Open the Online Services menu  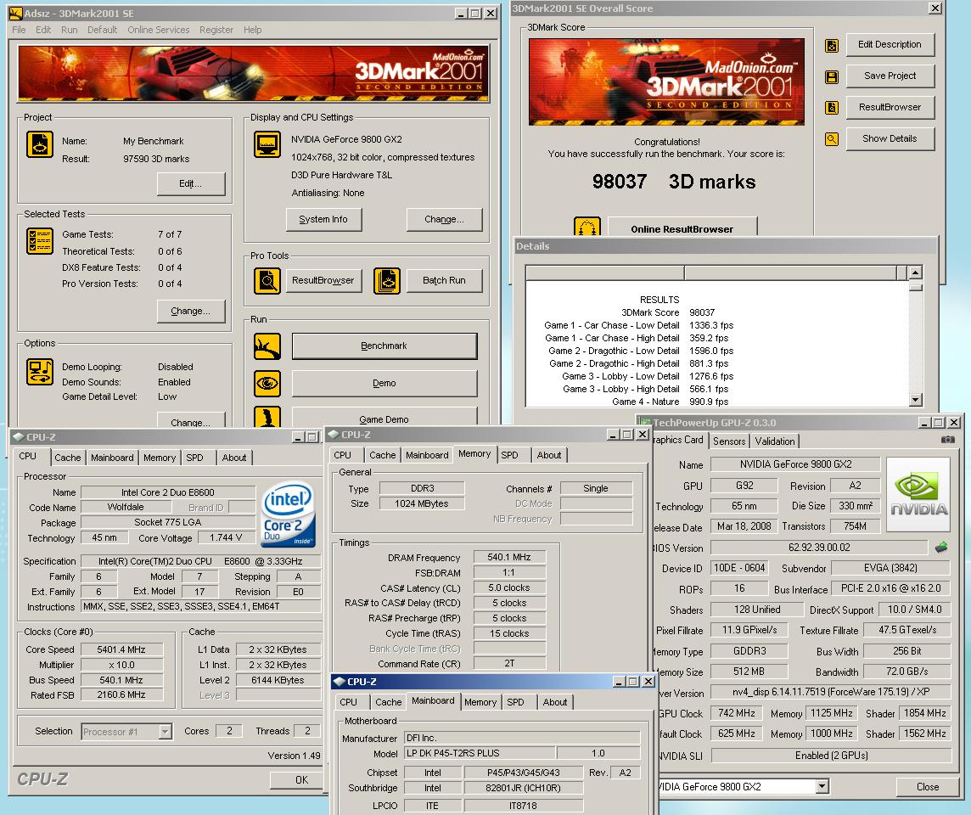(159, 30)
